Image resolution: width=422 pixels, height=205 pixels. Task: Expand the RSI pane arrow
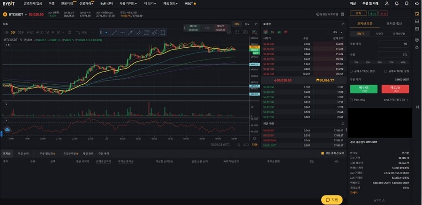(x=6, y=121)
